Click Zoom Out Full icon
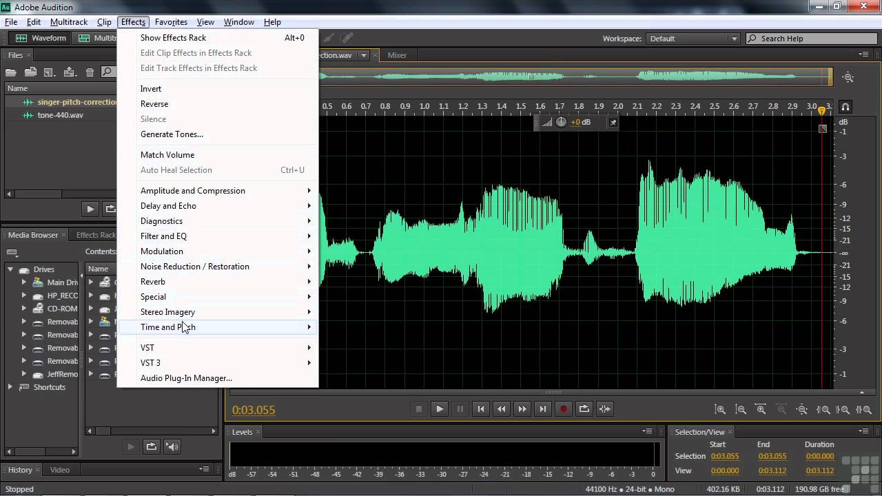882x496 pixels. 801,409
